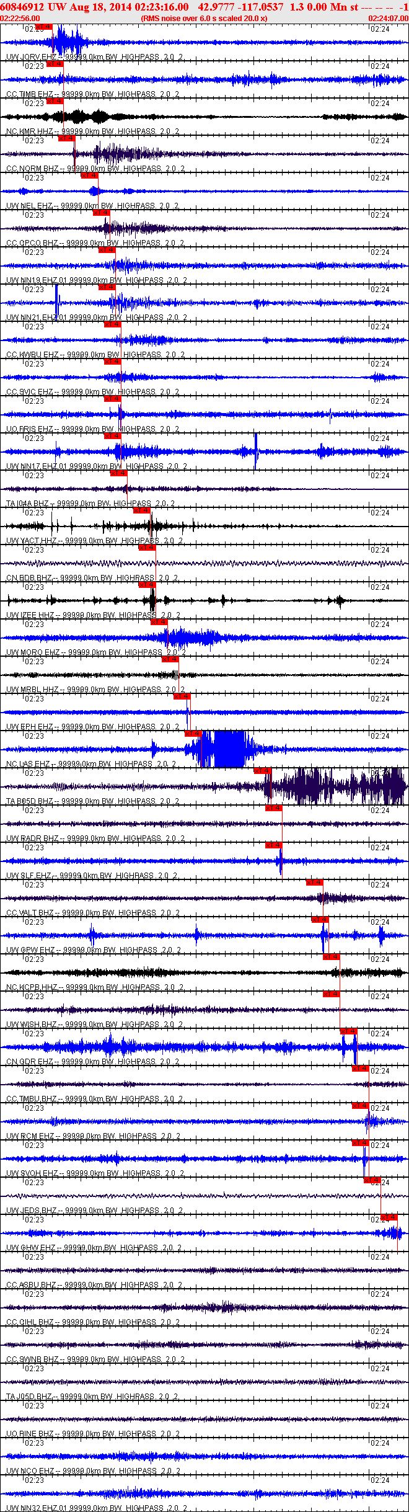Image resolution: width=409 pixels, height=1512 pixels.
Task: Select the NC KMR HHZ station label
Action: tap(29, 131)
